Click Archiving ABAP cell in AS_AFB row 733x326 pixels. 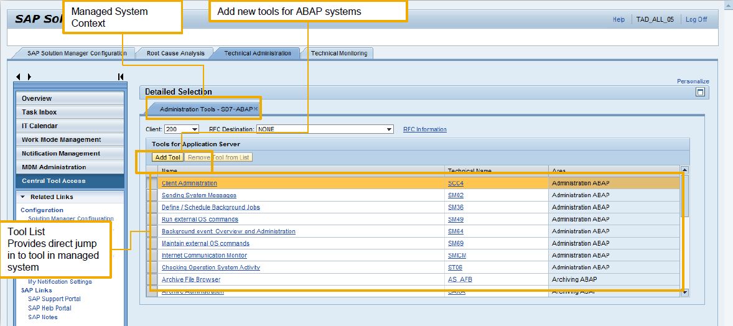(614, 279)
